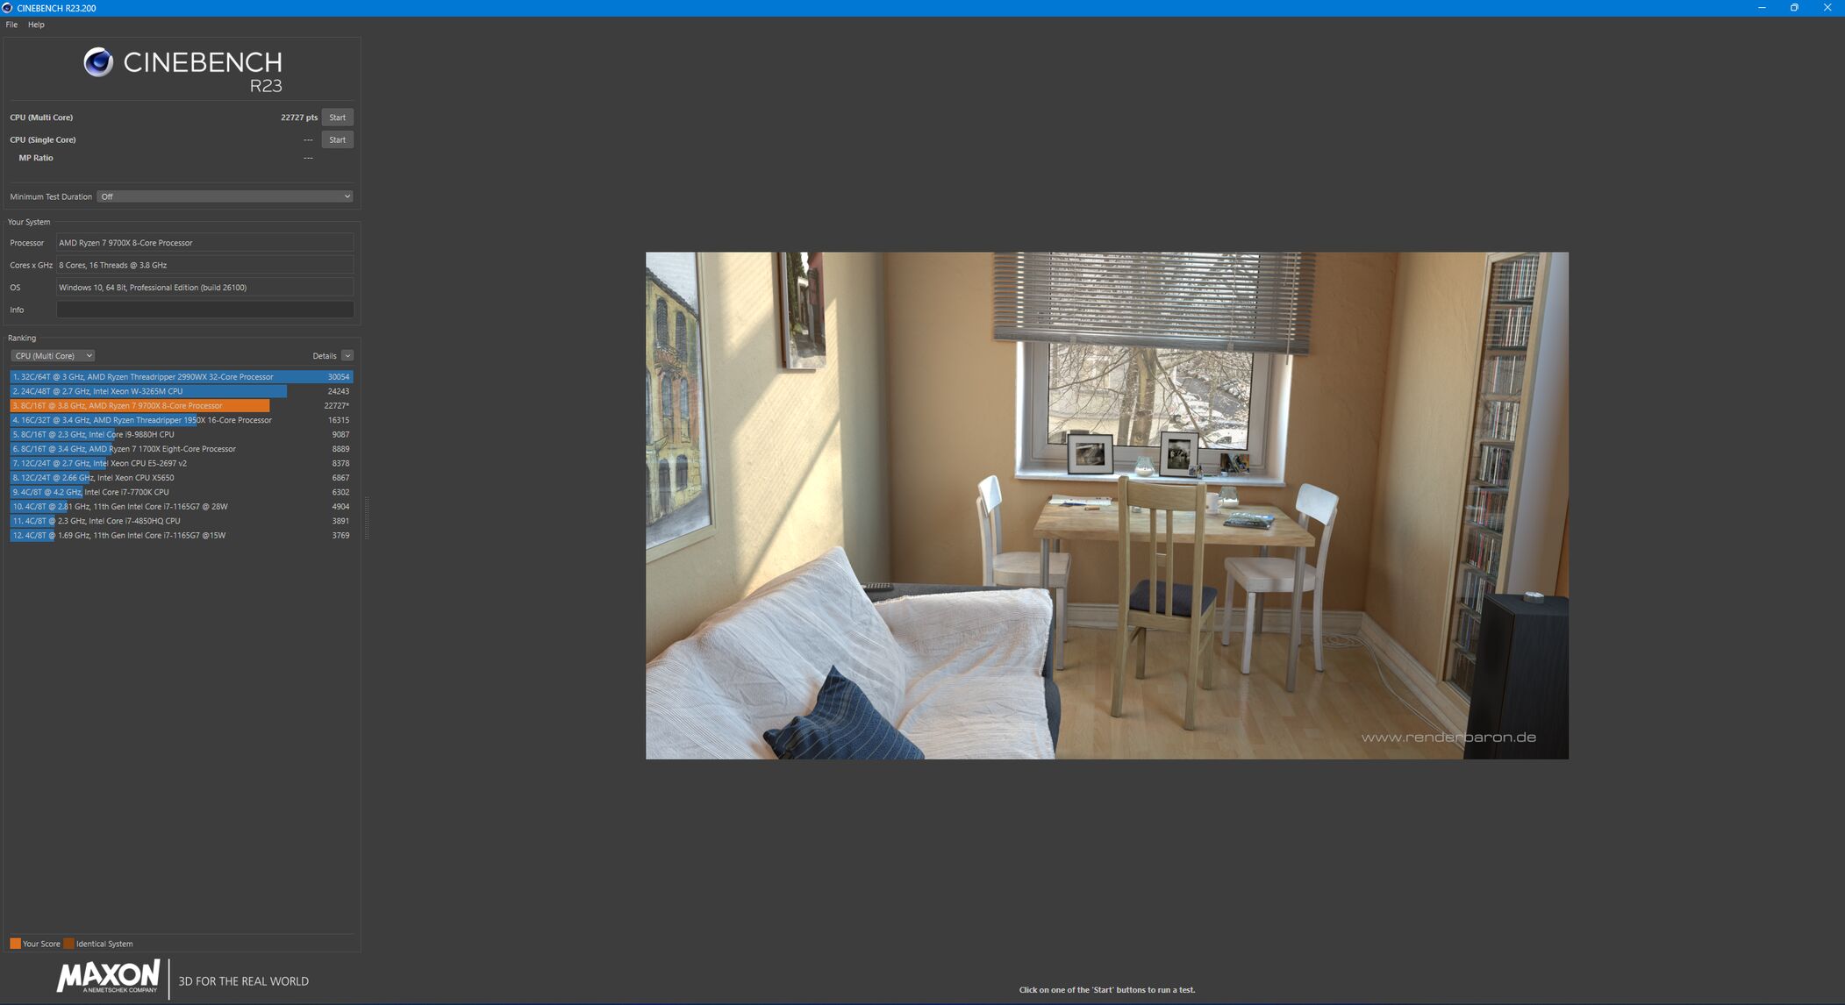The height and width of the screenshot is (1005, 1845).
Task: Click the panel splitter handle beside ranking list
Action: click(x=366, y=517)
